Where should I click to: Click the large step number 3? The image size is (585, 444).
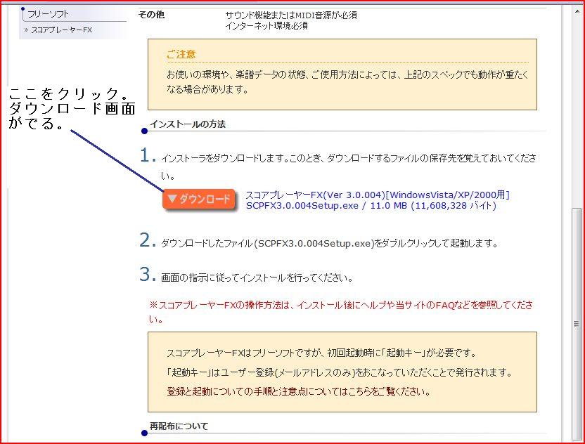pos(148,275)
